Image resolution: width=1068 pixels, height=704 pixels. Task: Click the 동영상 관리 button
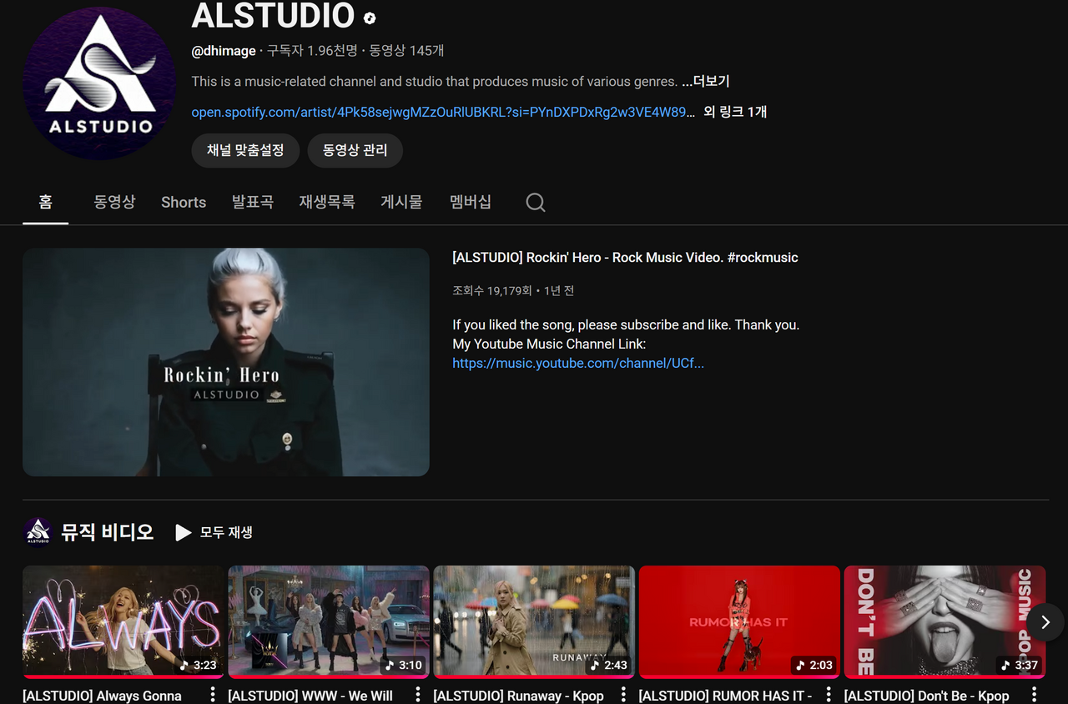[355, 150]
